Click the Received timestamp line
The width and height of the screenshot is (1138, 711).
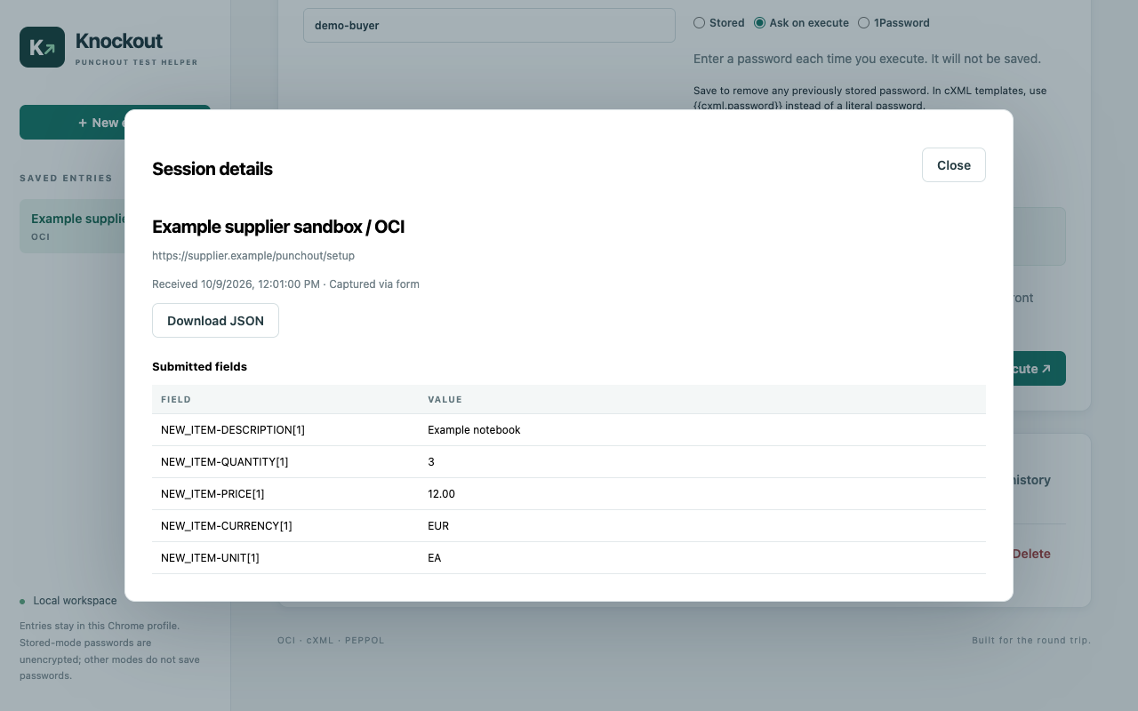(285, 284)
